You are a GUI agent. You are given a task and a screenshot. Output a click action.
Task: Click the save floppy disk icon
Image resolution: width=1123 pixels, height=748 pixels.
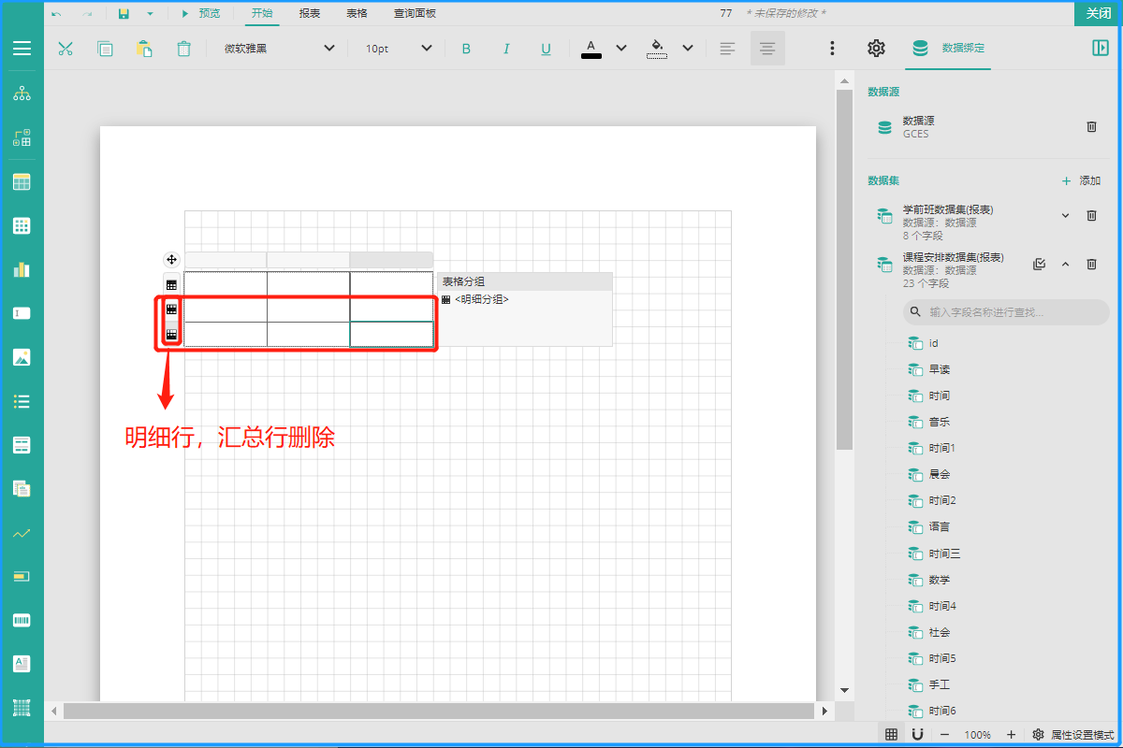(124, 13)
